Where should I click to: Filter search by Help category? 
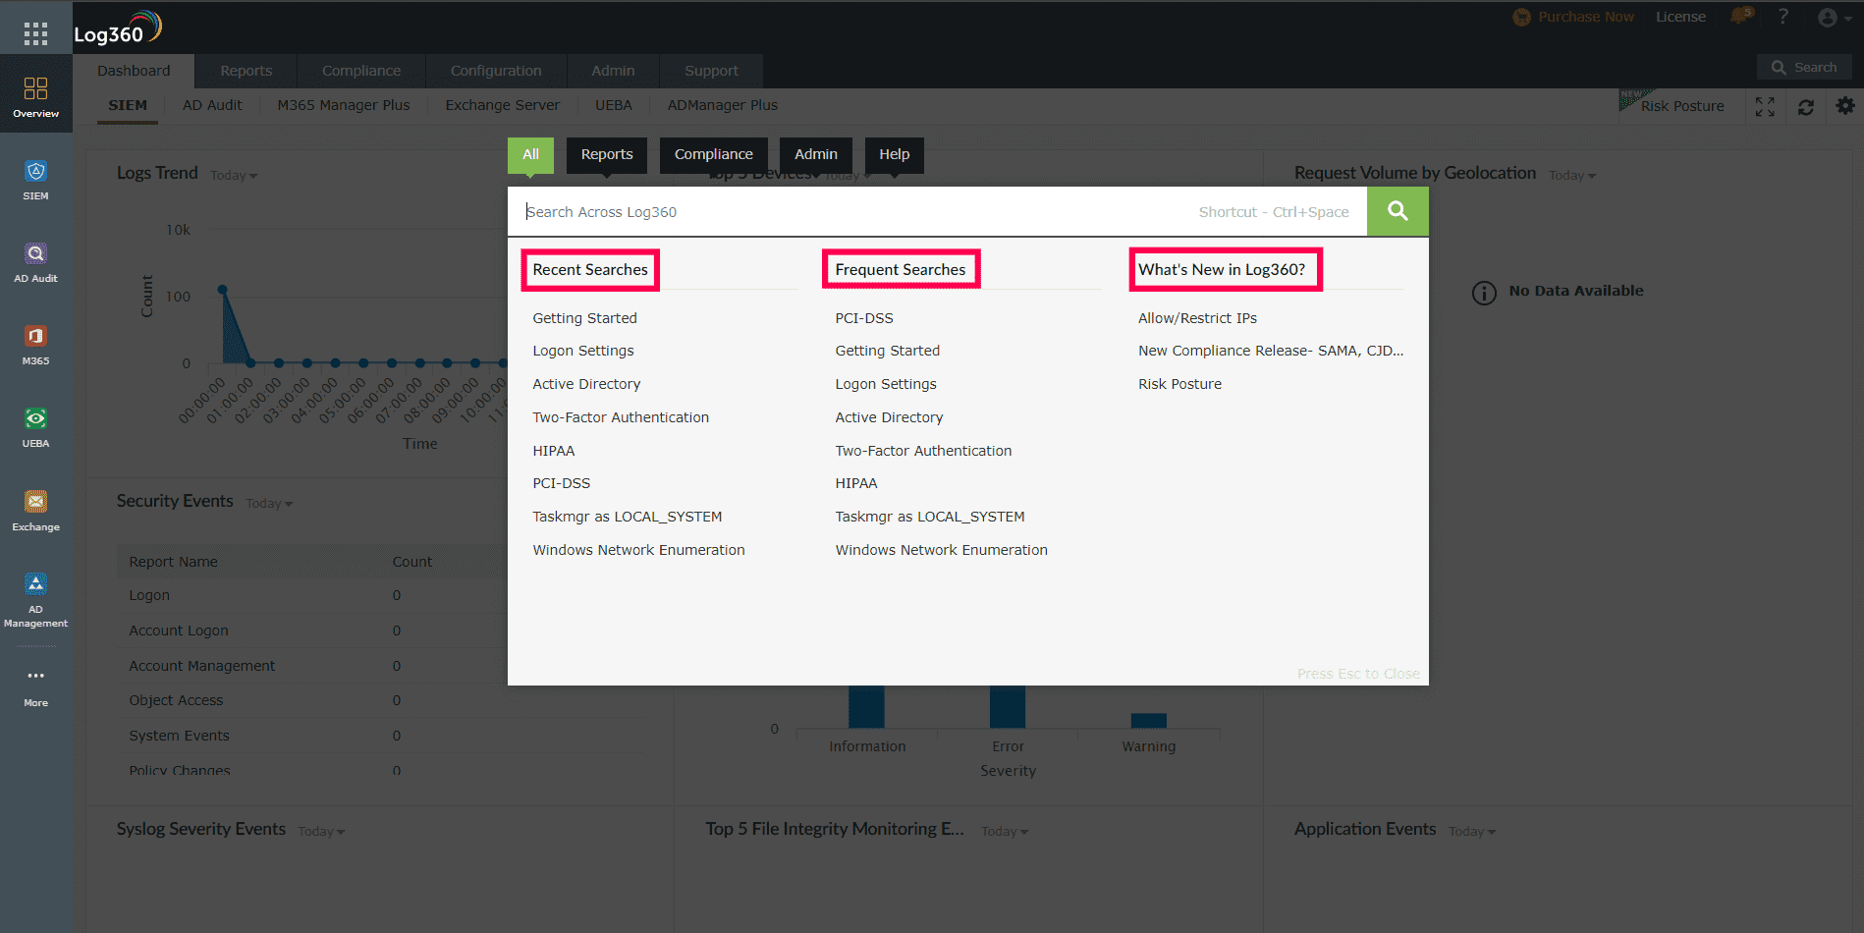895,154
